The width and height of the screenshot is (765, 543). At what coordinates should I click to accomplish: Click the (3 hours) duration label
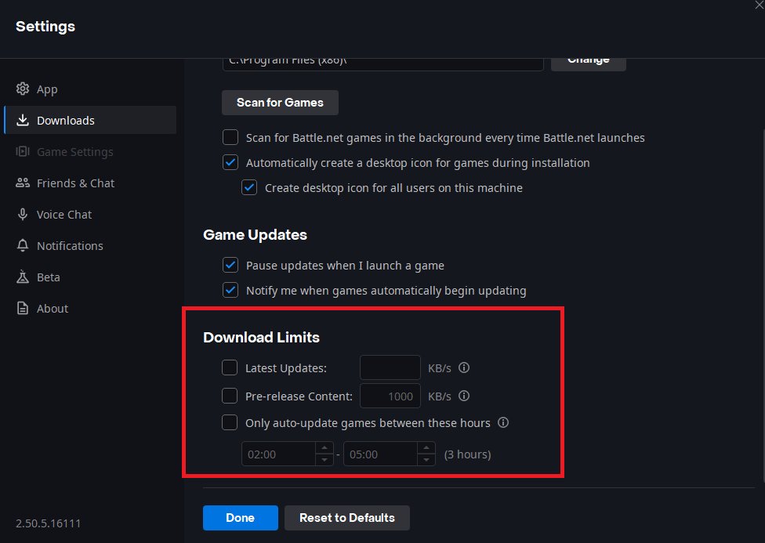[x=467, y=454]
